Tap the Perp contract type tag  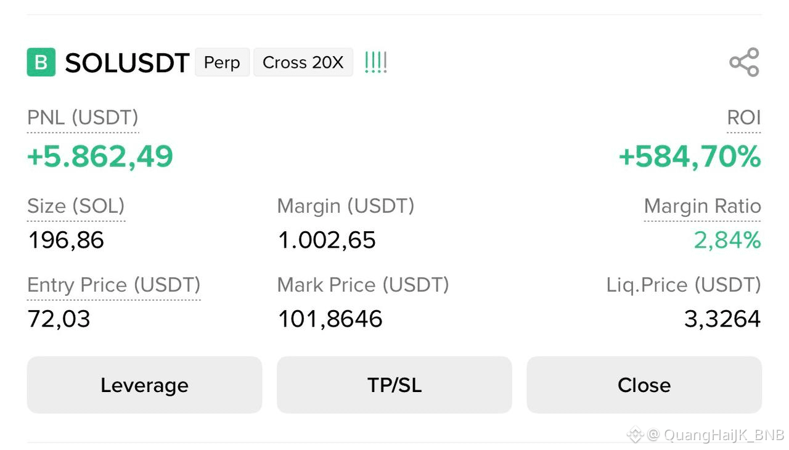point(222,62)
